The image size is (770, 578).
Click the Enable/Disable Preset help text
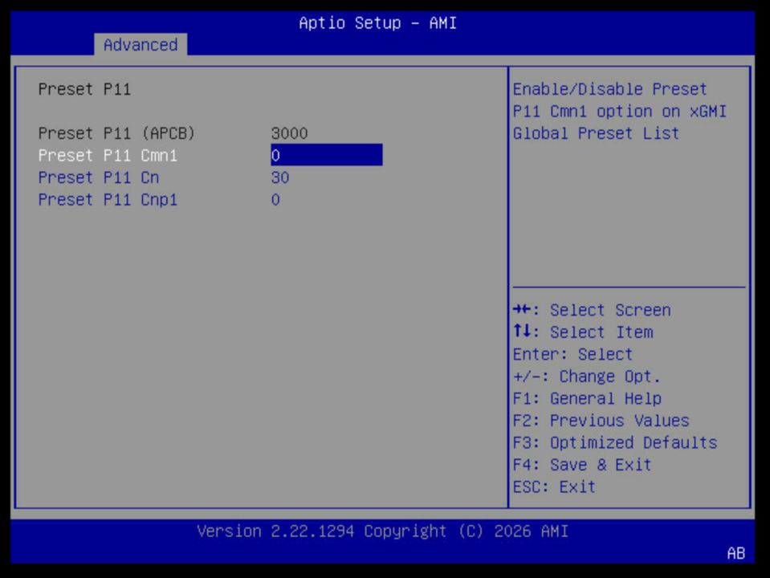point(619,111)
